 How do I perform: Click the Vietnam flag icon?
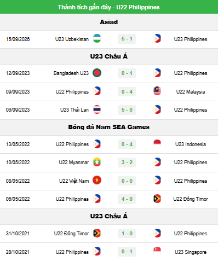pyautogui.click(x=97, y=180)
